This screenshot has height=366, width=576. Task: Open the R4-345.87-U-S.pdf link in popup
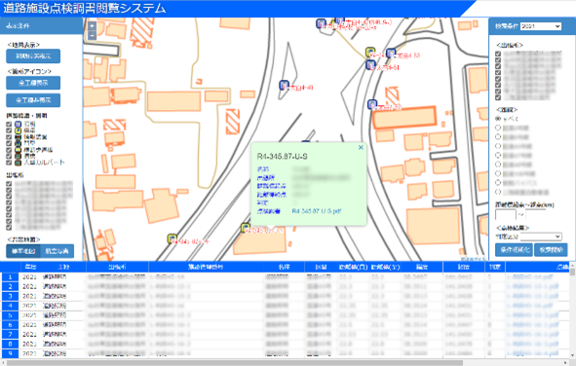pyautogui.click(x=317, y=211)
